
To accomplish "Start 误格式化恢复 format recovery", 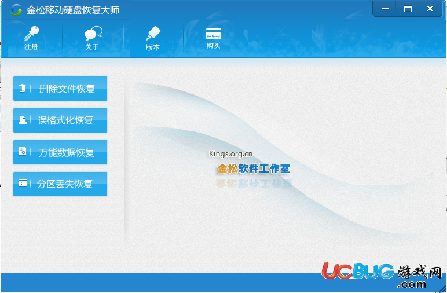I will tap(60, 120).
